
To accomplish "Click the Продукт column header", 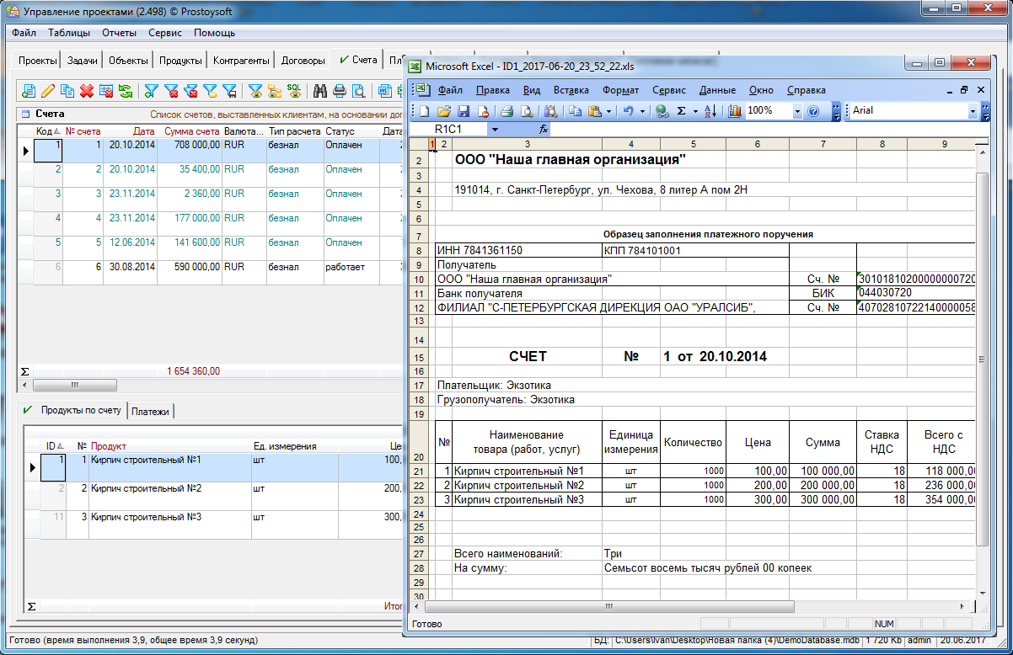I will pos(169,446).
